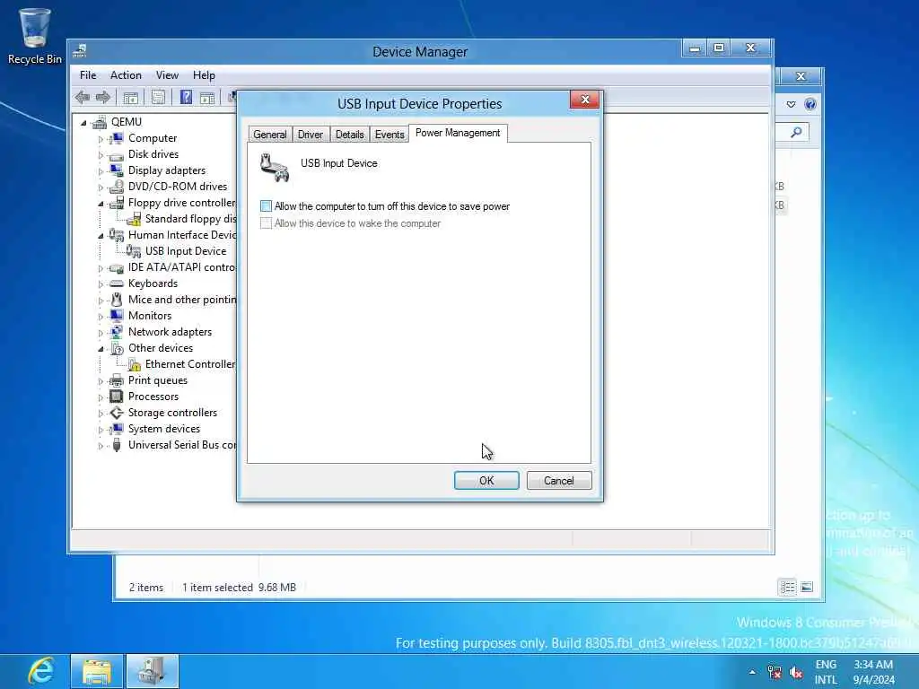The height and width of the screenshot is (689, 919).
Task: Click the blue Help toolbar icon
Action: (186, 97)
